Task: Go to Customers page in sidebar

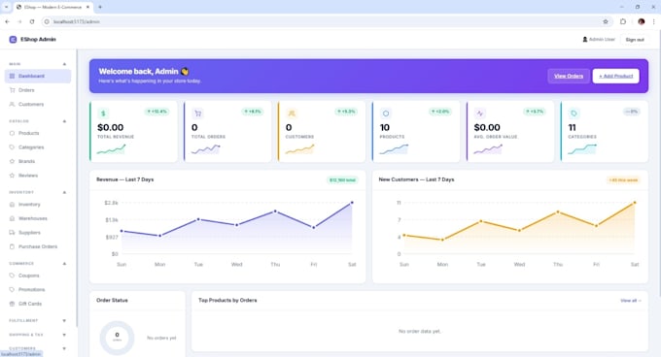Action: click(x=38, y=104)
